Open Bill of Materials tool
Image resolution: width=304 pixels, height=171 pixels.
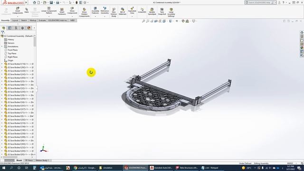tap(123, 11)
